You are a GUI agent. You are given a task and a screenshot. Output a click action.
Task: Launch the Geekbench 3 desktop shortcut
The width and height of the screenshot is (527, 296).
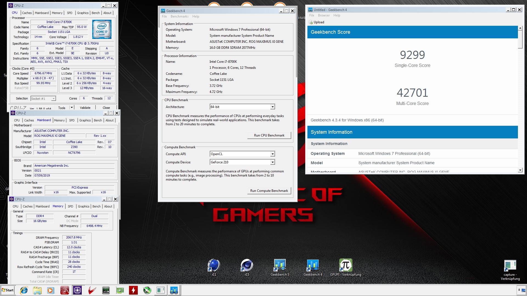[x=280, y=265]
